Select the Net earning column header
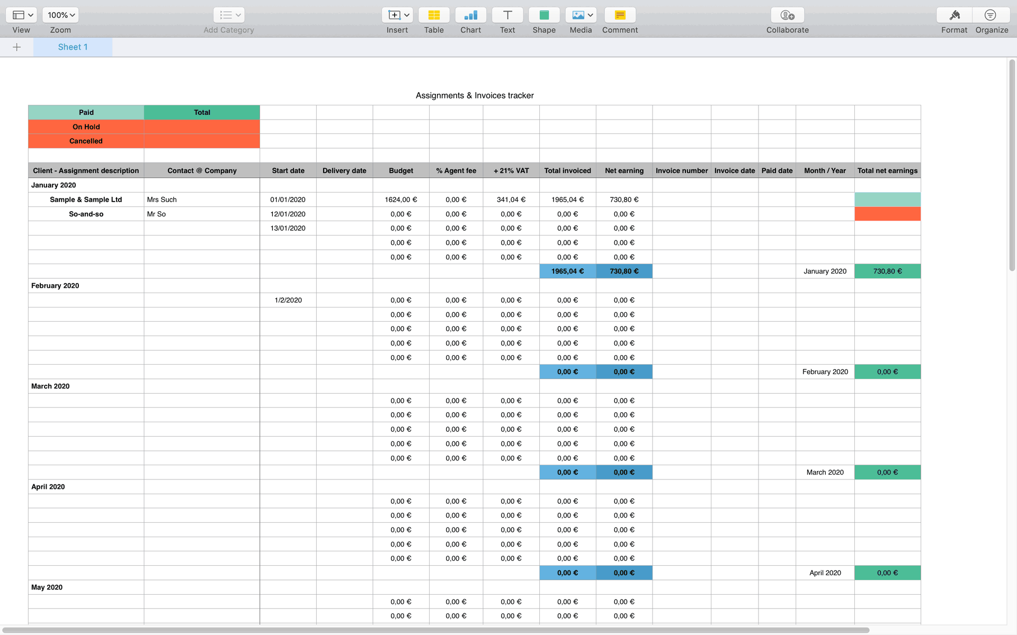The image size is (1017, 635). 624,170
